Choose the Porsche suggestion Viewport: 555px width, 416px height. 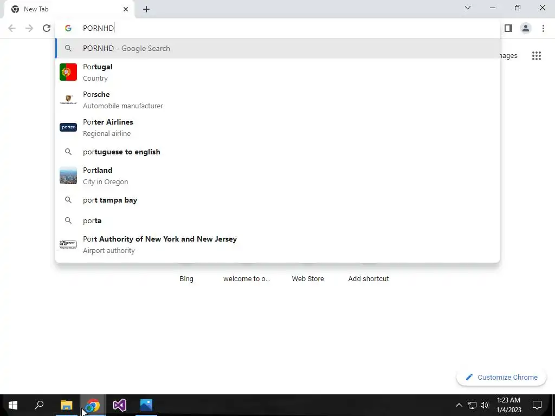(277, 100)
